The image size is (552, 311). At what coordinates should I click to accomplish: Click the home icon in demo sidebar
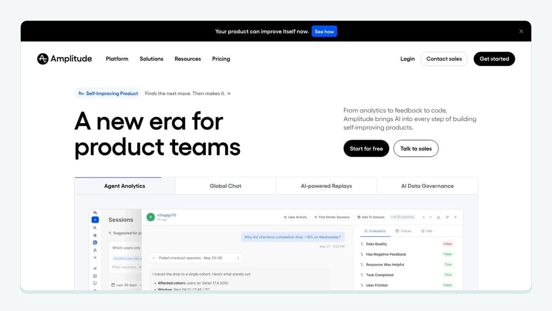[x=95, y=235]
